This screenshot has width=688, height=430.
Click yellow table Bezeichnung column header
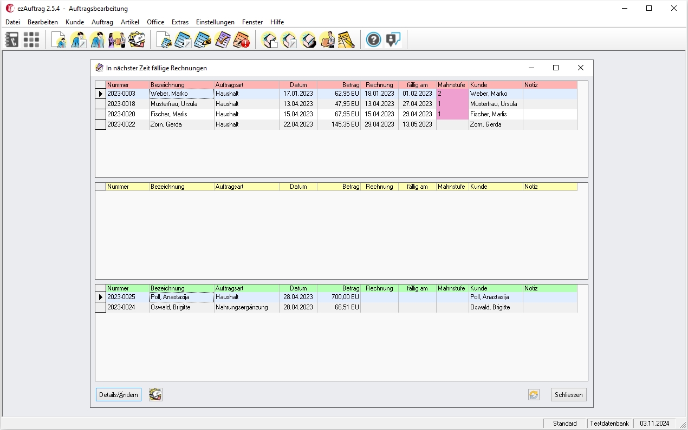pyautogui.click(x=181, y=187)
